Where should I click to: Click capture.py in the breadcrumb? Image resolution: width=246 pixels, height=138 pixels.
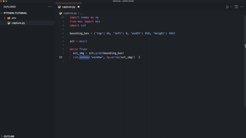70,13
